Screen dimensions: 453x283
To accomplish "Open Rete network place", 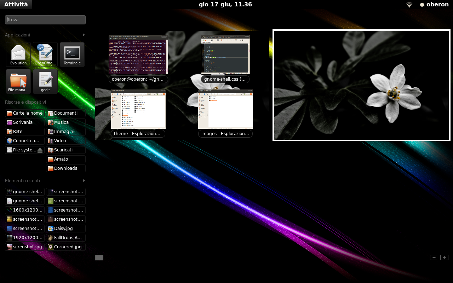I will [x=25, y=132].
